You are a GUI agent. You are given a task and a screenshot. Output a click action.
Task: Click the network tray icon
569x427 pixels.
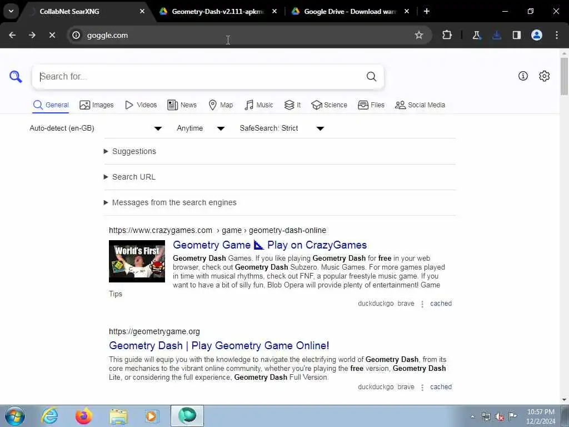[486, 416]
